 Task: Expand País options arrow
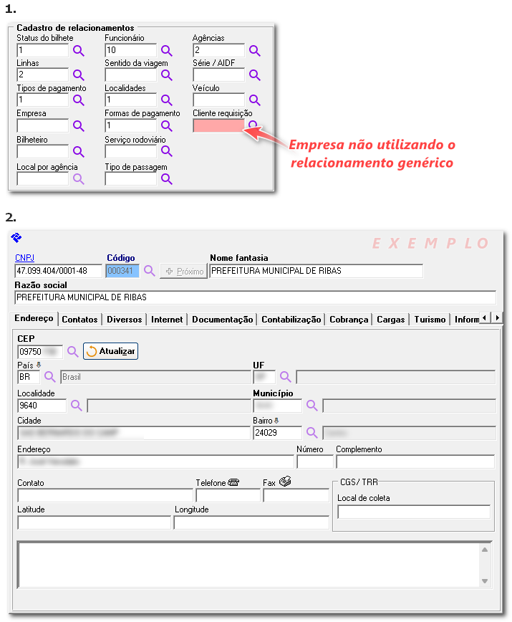tap(39, 365)
